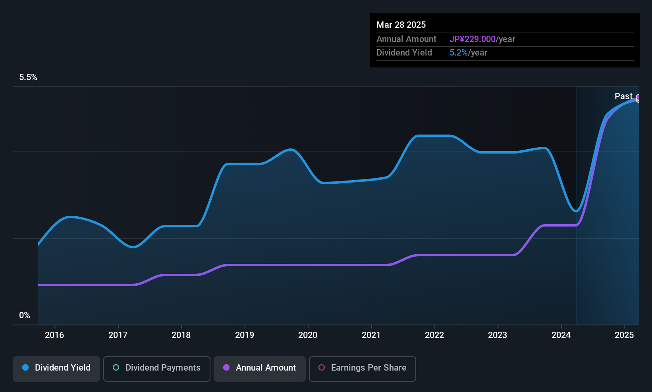Click the 2019 x-axis label
This screenshot has height=392, width=652.
(x=245, y=335)
